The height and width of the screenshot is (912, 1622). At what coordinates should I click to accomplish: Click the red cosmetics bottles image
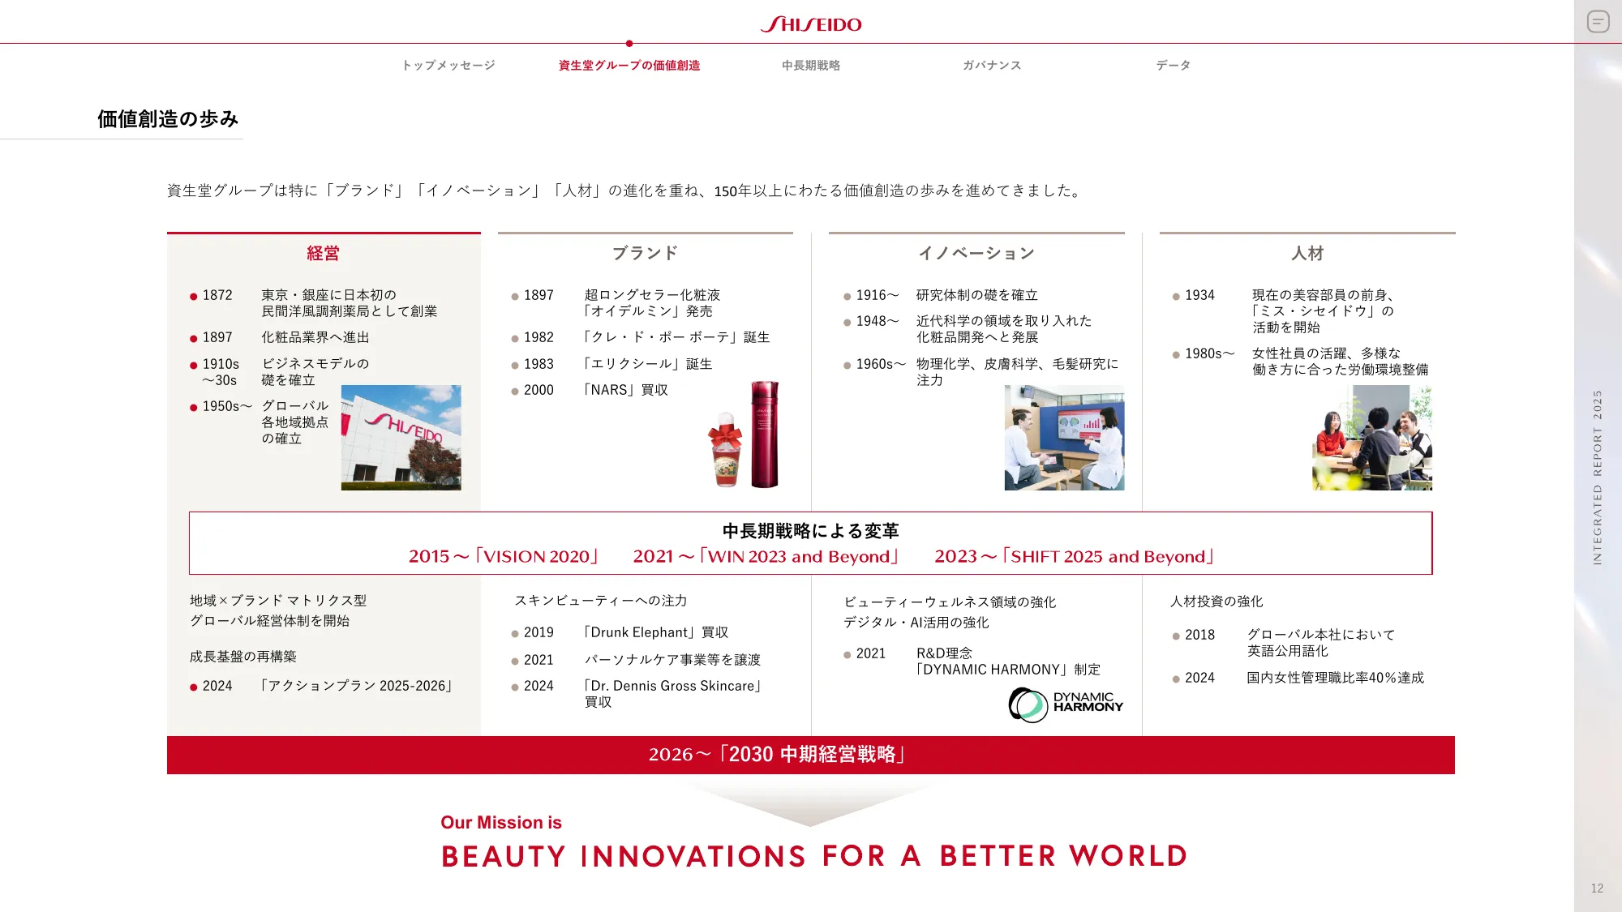(744, 435)
